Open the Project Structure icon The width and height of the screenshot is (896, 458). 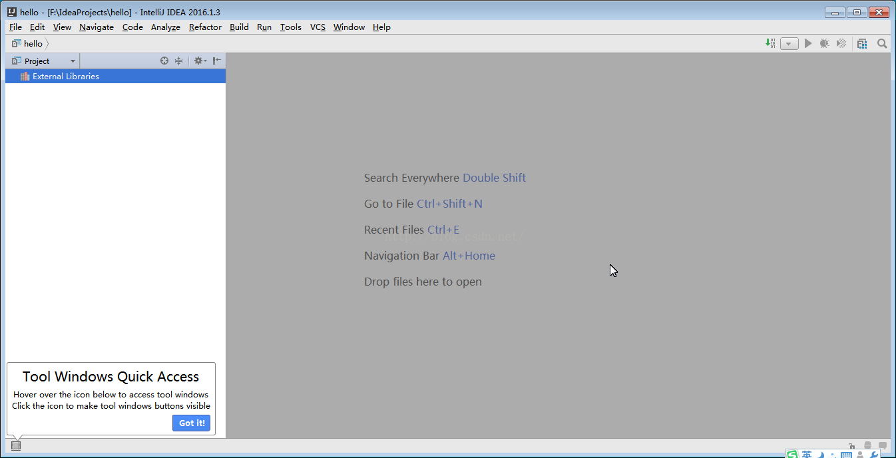pyautogui.click(x=862, y=43)
